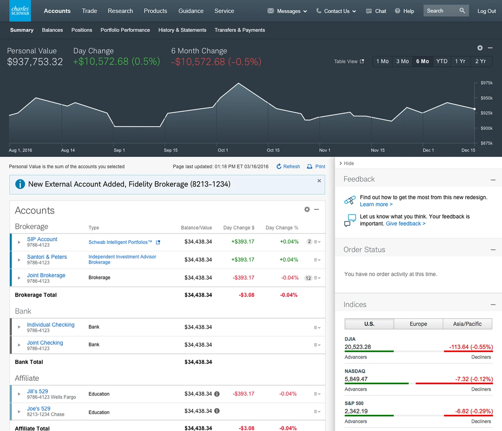
Task: Open Joint Checking actions menu
Action: click(x=317, y=345)
